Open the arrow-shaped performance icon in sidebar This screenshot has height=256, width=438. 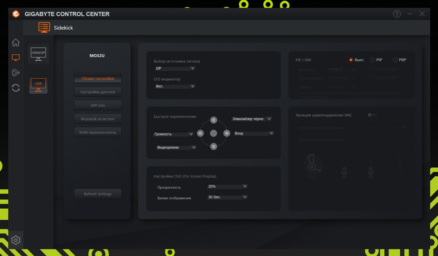[x=16, y=72]
